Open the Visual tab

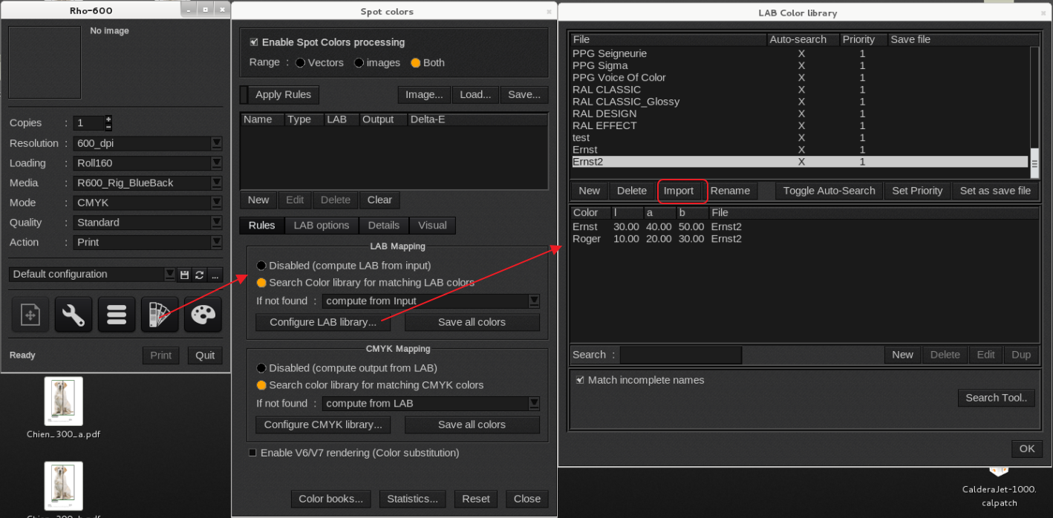click(x=432, y=226)
